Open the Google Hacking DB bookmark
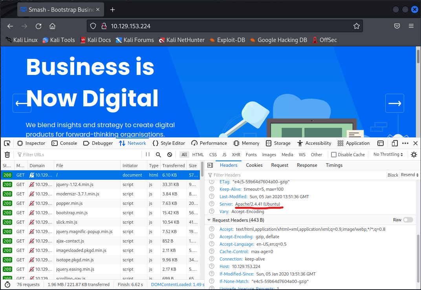 click(x=278, y=40)
